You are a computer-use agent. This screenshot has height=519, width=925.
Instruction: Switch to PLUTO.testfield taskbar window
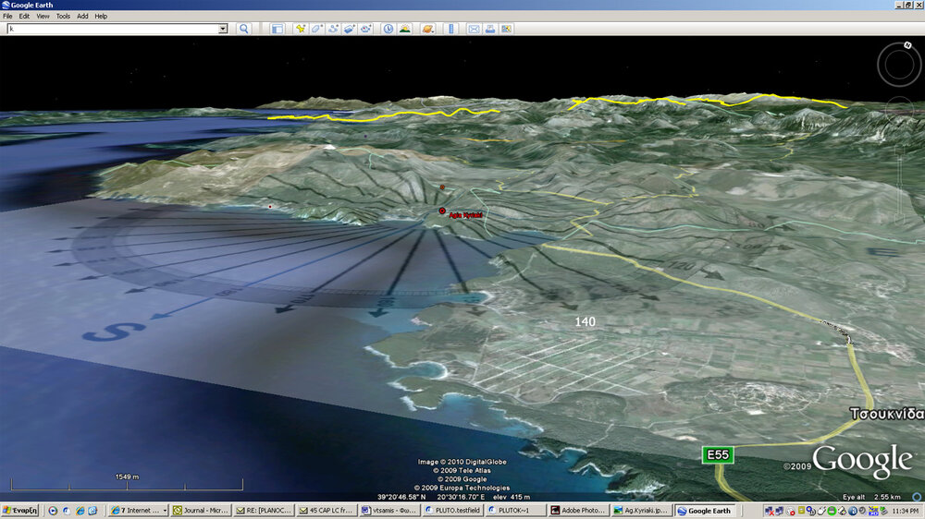(452, 511)
